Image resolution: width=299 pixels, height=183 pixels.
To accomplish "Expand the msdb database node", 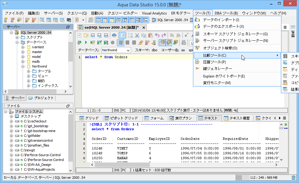I will pos(23,62).
